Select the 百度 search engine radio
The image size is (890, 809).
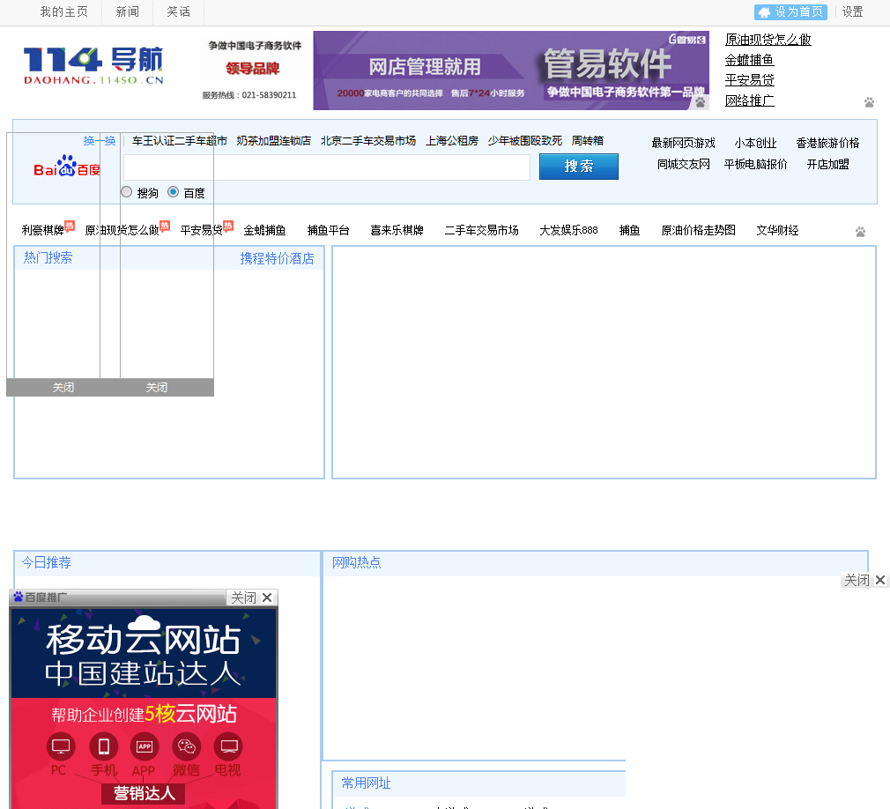pos(173,192)
